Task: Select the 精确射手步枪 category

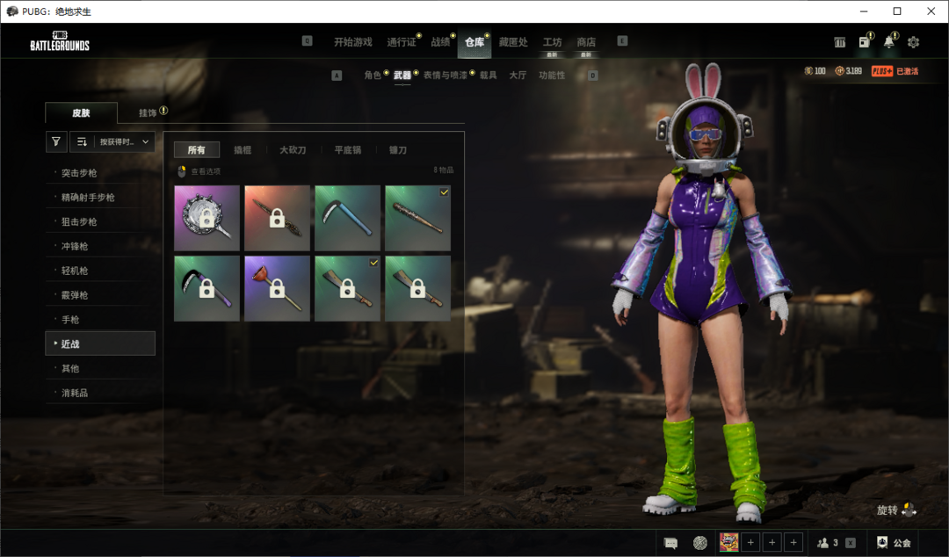Action: (x=100, y=198)
